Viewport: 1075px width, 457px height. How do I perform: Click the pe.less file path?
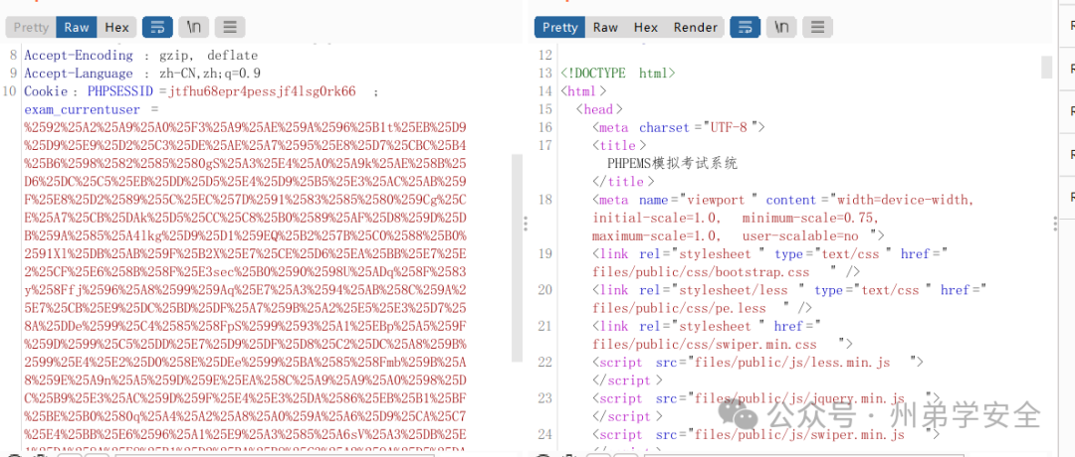[679, 309]
